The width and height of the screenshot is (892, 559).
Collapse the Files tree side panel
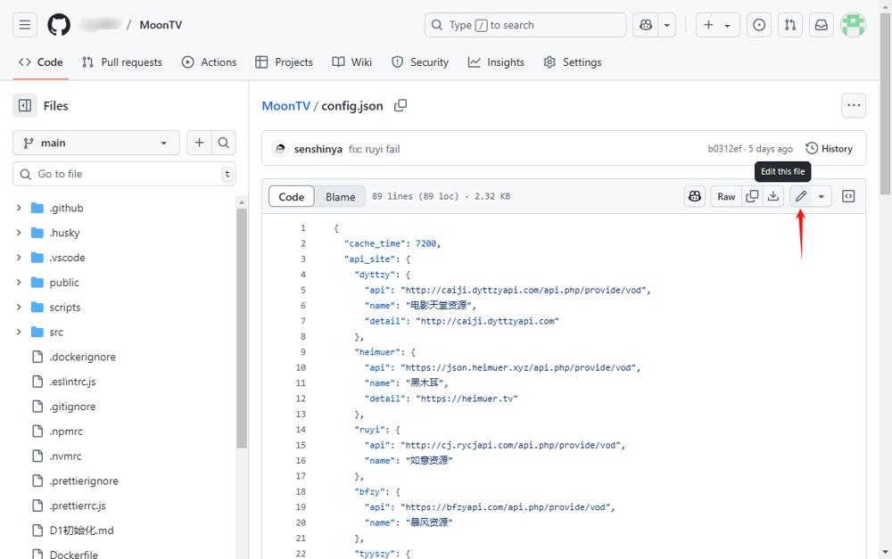pyautogui.click(x=25, y=105)
